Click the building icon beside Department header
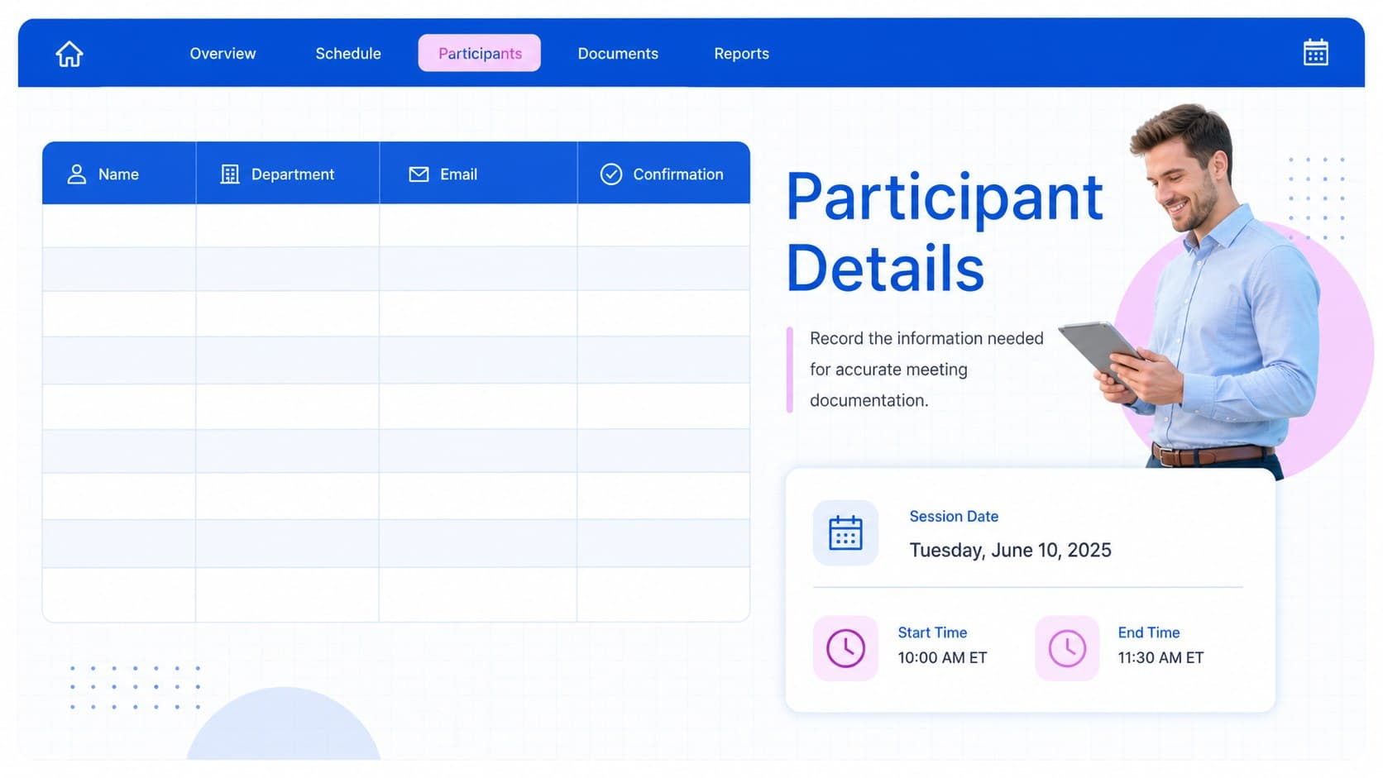Image resolution: width=1383 pixels, height=778 pixels. pyautogui.click(x=230, y=174)
